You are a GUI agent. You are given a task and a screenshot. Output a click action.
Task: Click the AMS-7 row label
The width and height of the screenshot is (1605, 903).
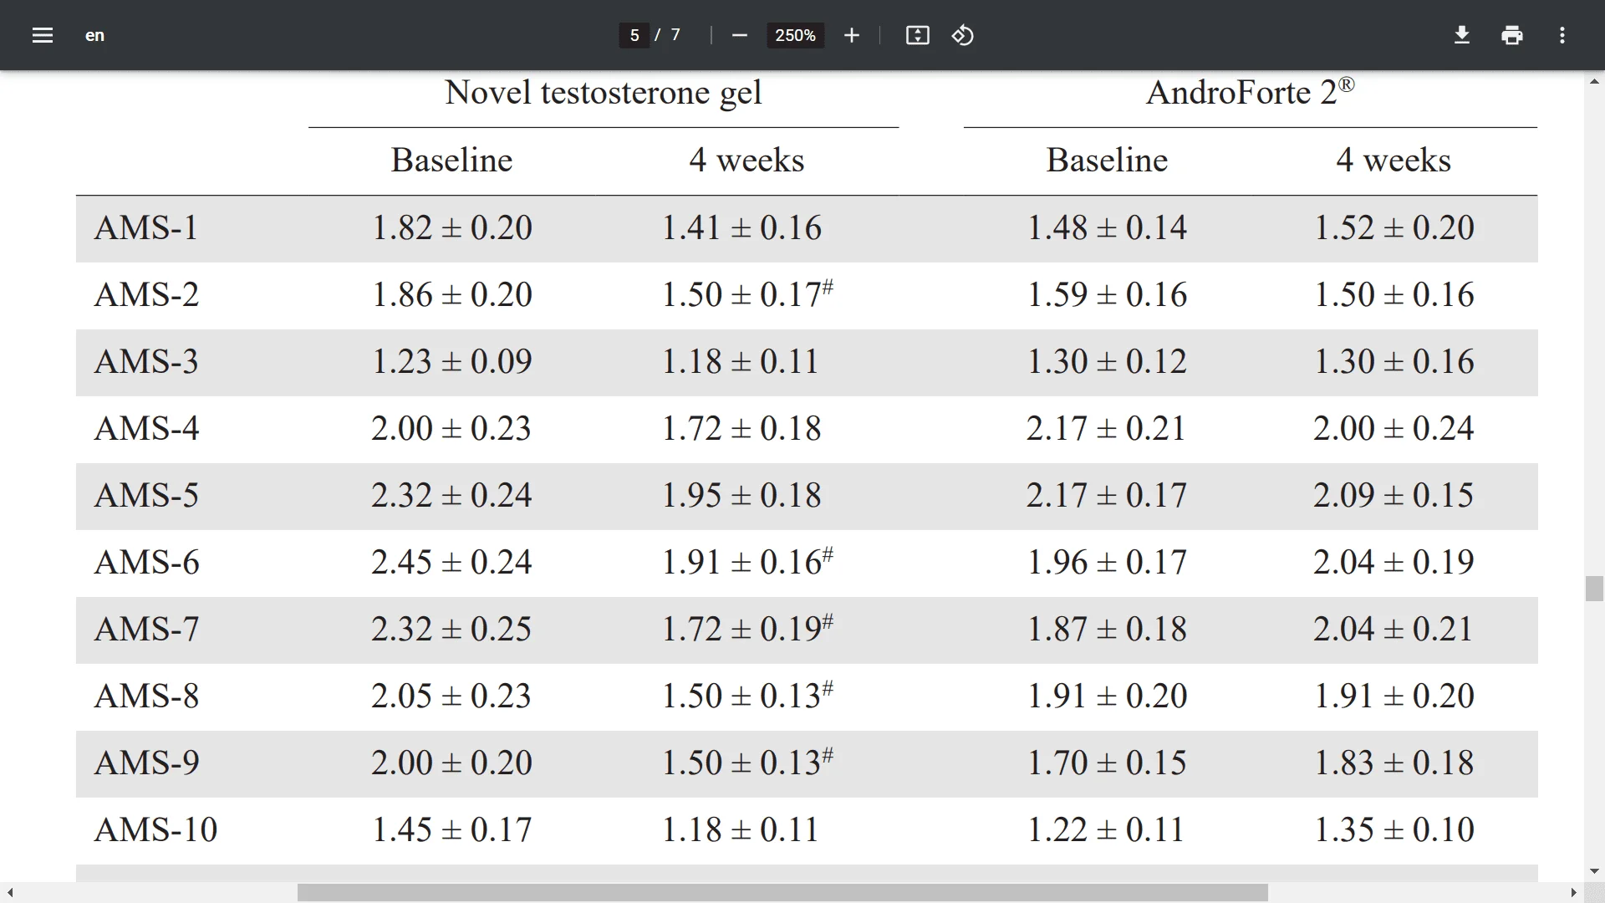tap(146, 629)
